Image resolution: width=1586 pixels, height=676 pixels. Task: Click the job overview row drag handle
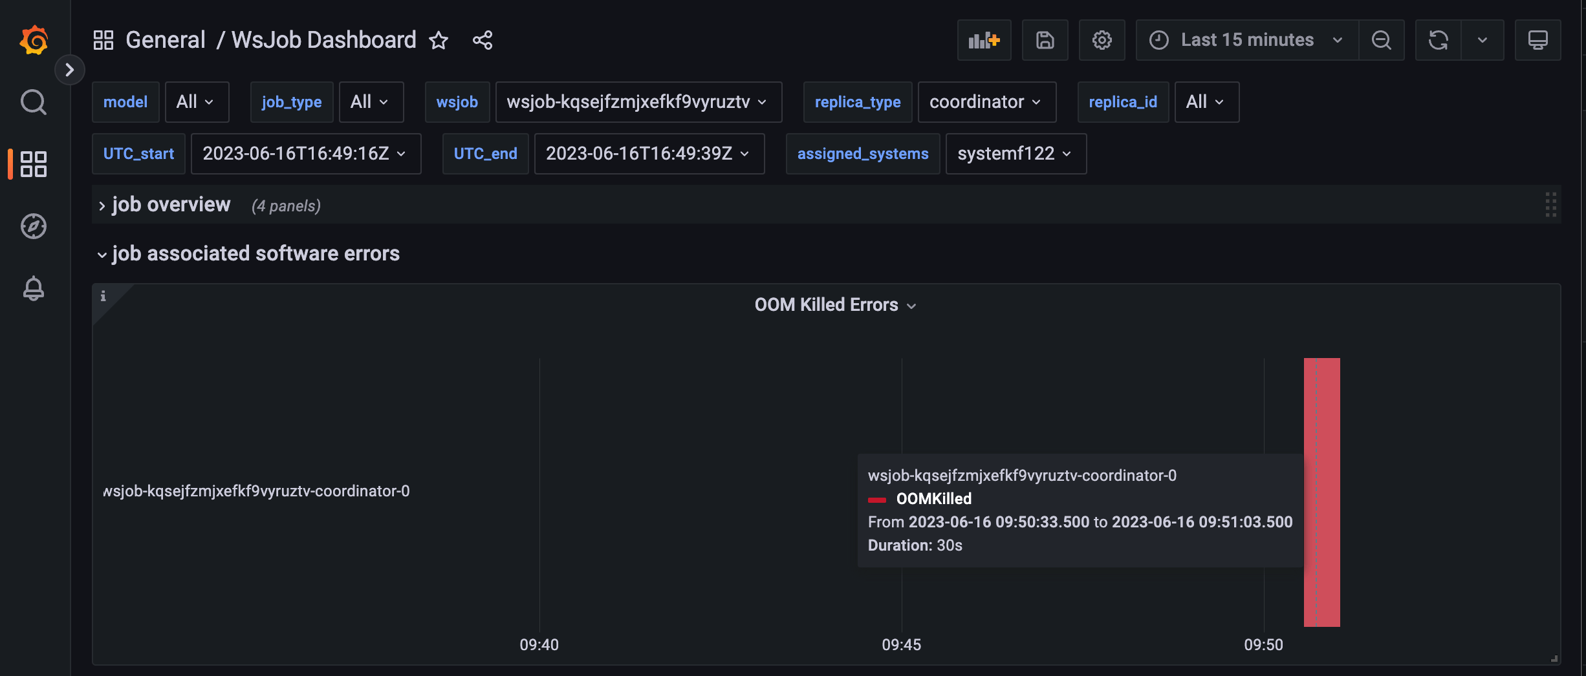(1550, 205)
